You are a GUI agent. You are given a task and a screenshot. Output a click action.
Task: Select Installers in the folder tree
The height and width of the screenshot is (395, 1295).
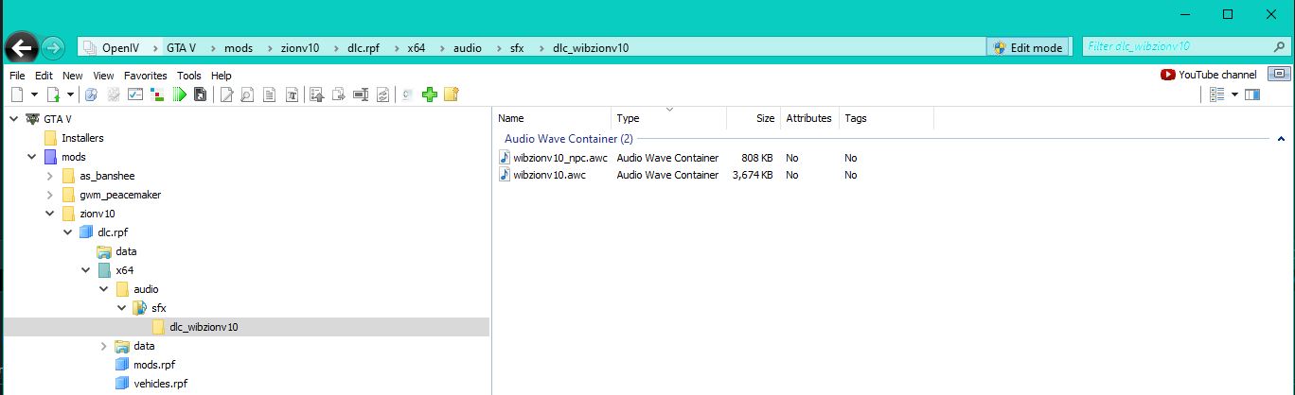point(82,138)
